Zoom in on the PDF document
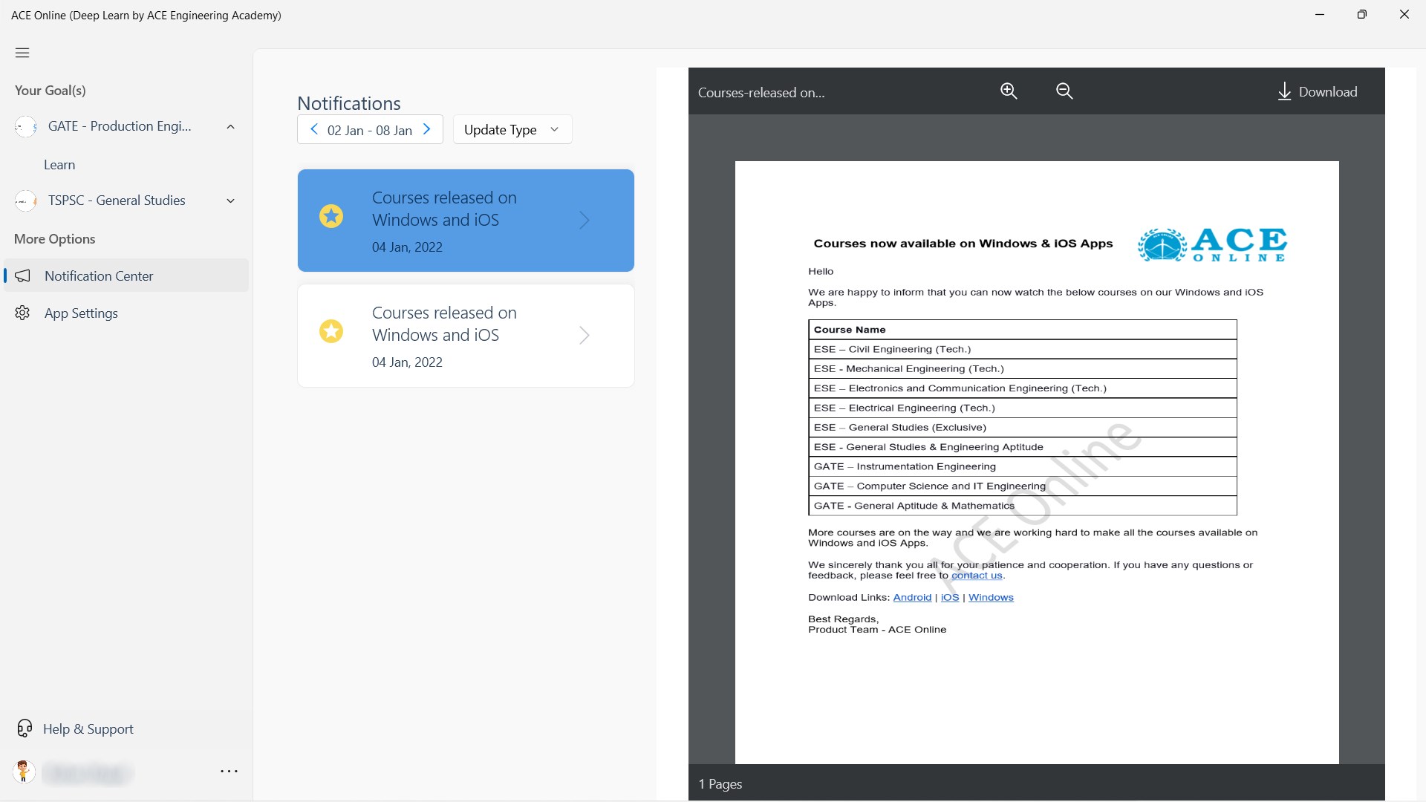The width and height of the screenshot is (1426, 802). (x=1009, y=91)
